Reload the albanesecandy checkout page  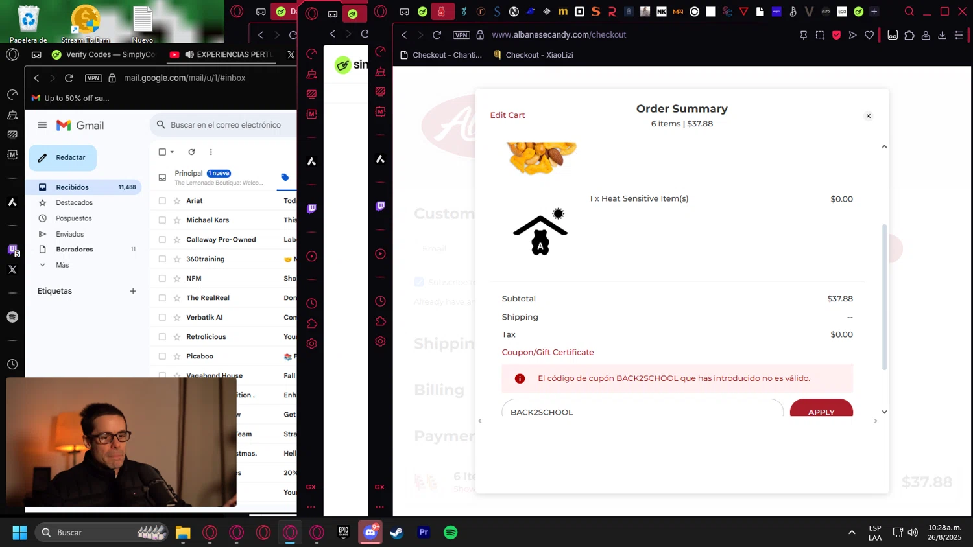click(x=437, y=35)
